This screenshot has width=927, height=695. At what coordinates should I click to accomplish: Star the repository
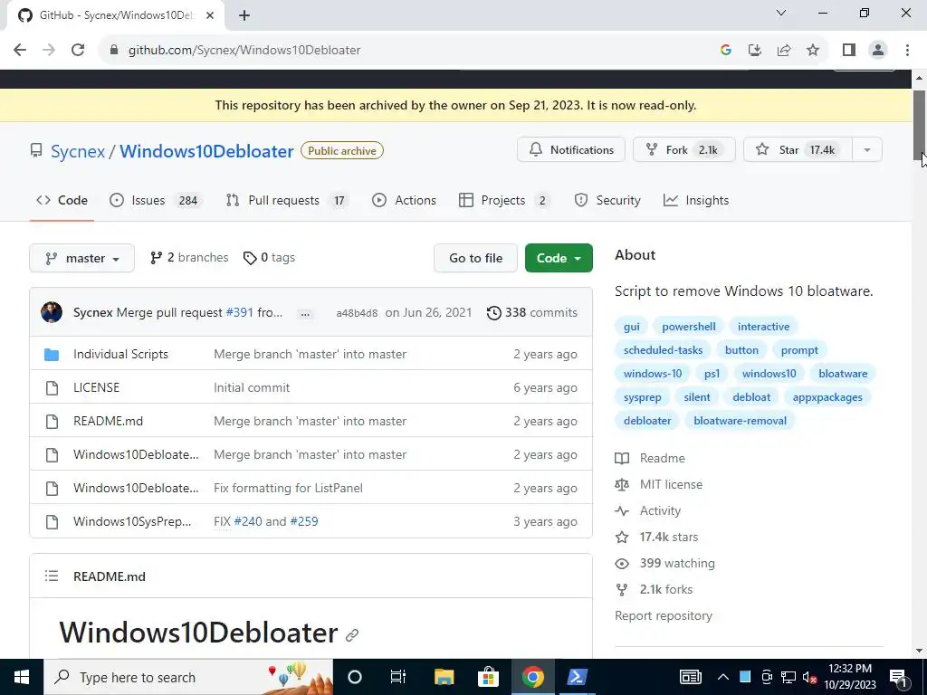click(798, 150)
